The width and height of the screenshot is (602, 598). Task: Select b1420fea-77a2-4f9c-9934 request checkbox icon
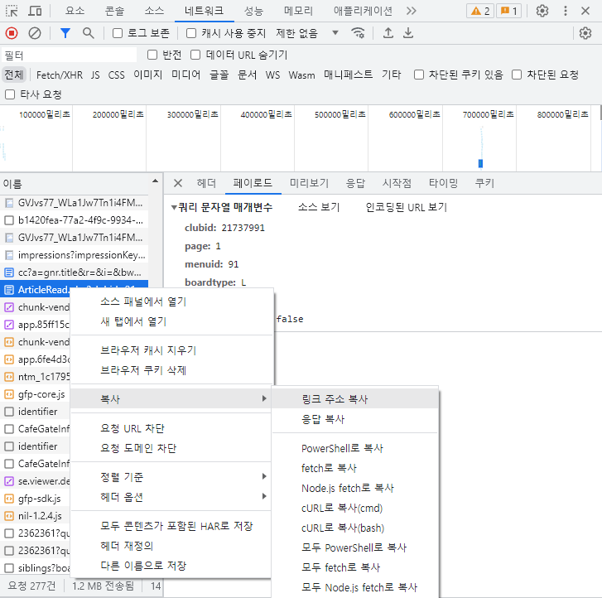coord(9,220)
